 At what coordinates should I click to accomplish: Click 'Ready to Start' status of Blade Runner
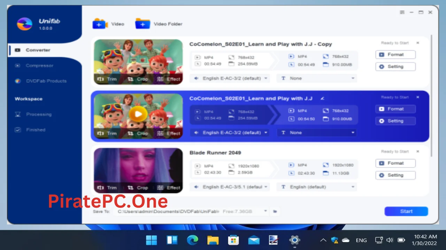pyautogui.click(x=395, y=151)
